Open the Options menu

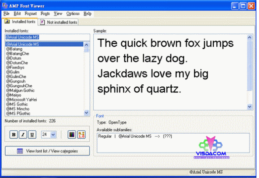tap(73, 14)
